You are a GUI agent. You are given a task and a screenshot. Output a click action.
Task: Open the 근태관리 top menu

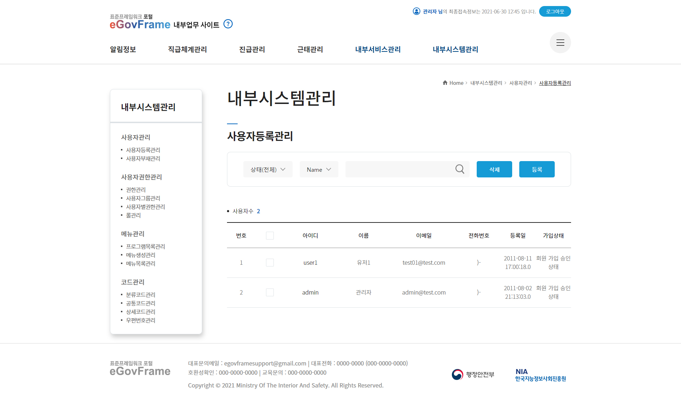[x=310, y=49]
